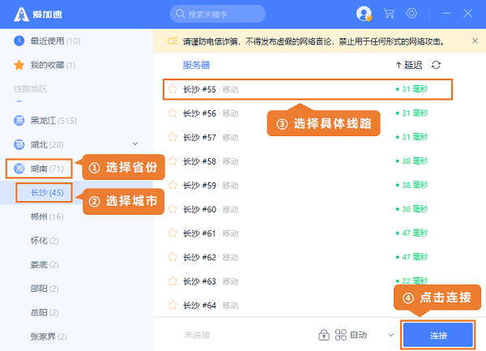Open the user account avatar icon

click(x=364, y=14)
